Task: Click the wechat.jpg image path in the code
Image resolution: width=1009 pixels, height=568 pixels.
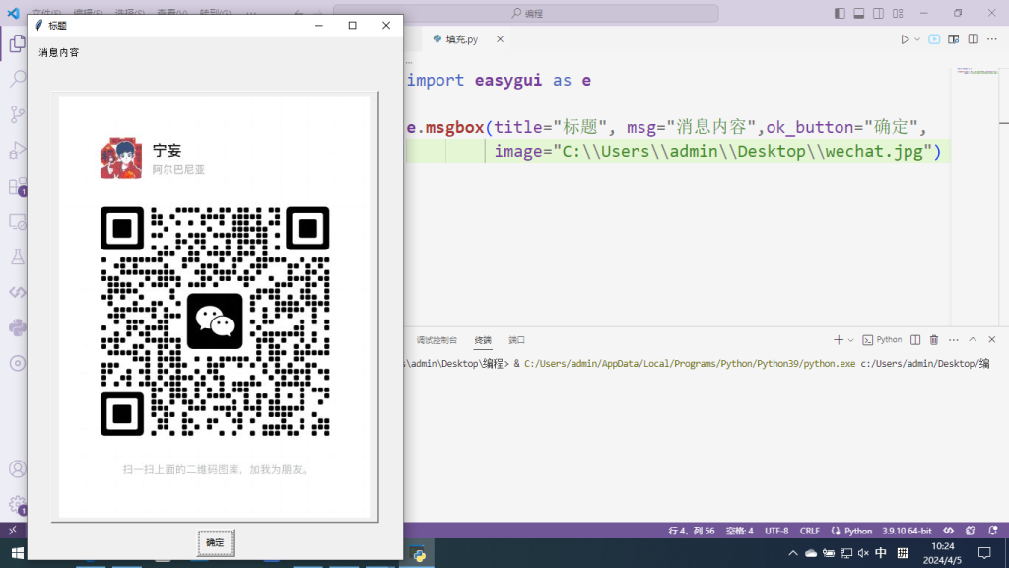Action: [743, 151]
